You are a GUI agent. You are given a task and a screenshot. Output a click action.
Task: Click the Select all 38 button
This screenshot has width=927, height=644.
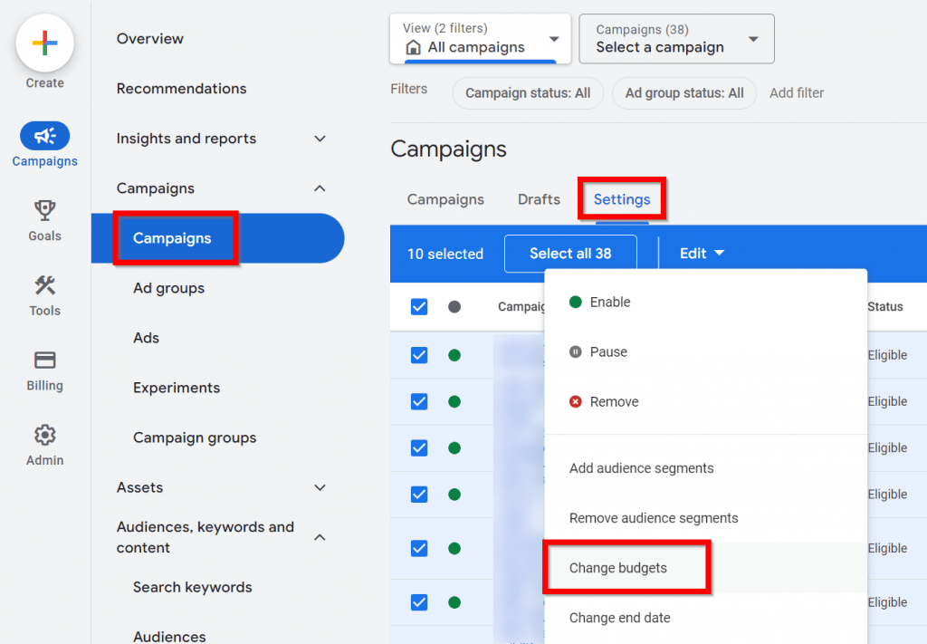[570, 253]
